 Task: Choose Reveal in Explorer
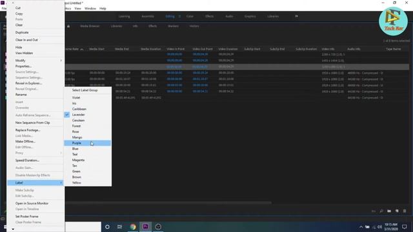tap(28, 83)
